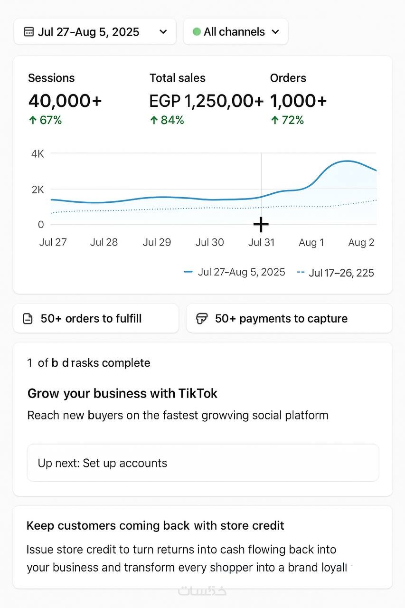Click the green arrow beside Total sales 84%
The image size is (405, 608).
point(154,121)
